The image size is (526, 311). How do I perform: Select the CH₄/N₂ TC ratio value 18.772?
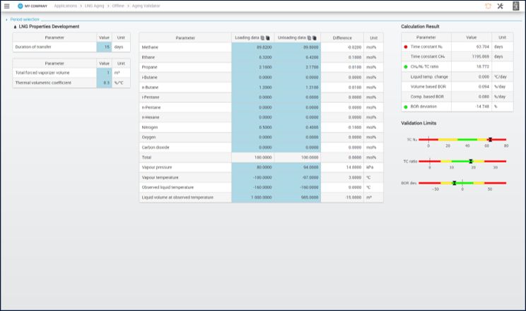[482, 66]
